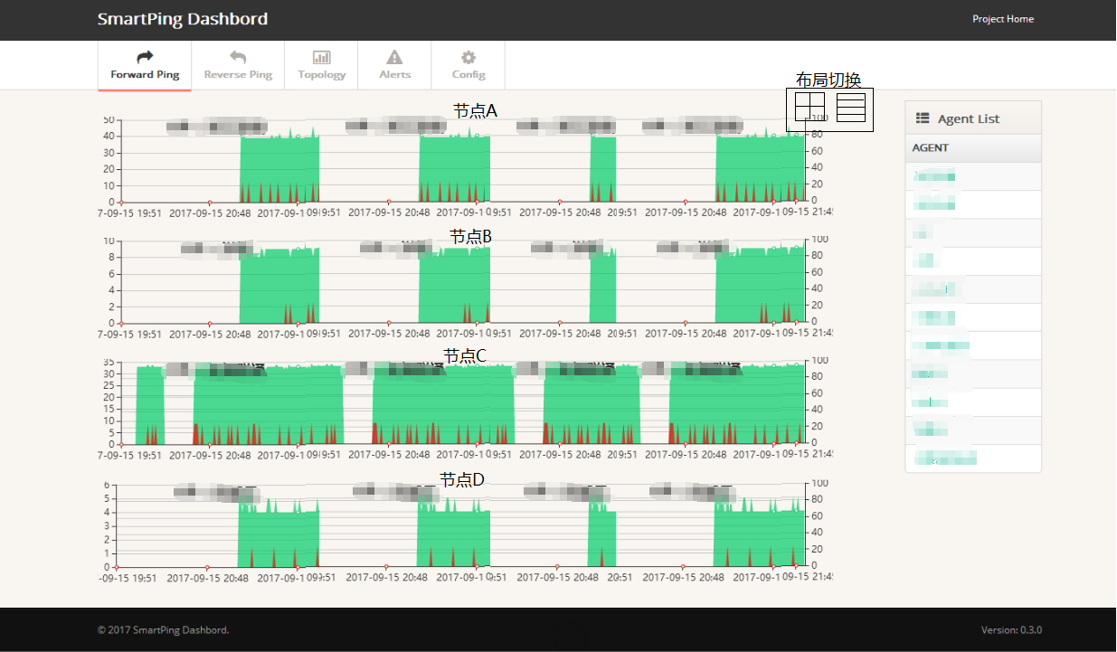This screenshot has width=1117, height=652.
Task: Click the Alerts warning triangle icon
Action: (394, 54)
